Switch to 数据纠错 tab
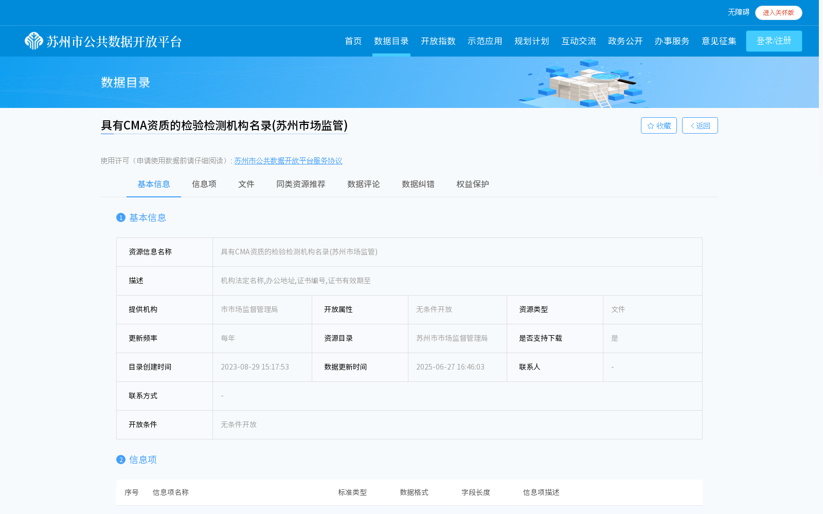This screenshot has width=823, height=514. [418, 184]
